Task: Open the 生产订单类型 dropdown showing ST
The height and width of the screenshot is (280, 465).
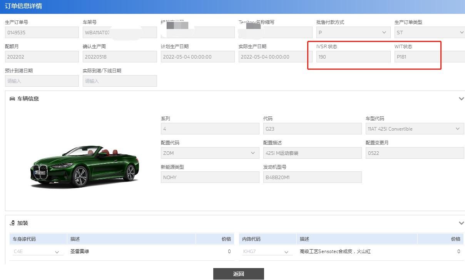Action: coord(430,32)
